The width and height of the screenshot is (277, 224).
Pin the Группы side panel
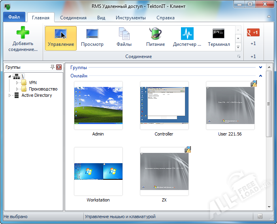(x=53, y=67)
